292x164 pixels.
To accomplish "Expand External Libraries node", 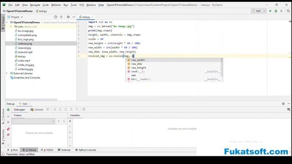I will (x=7, y=73).
